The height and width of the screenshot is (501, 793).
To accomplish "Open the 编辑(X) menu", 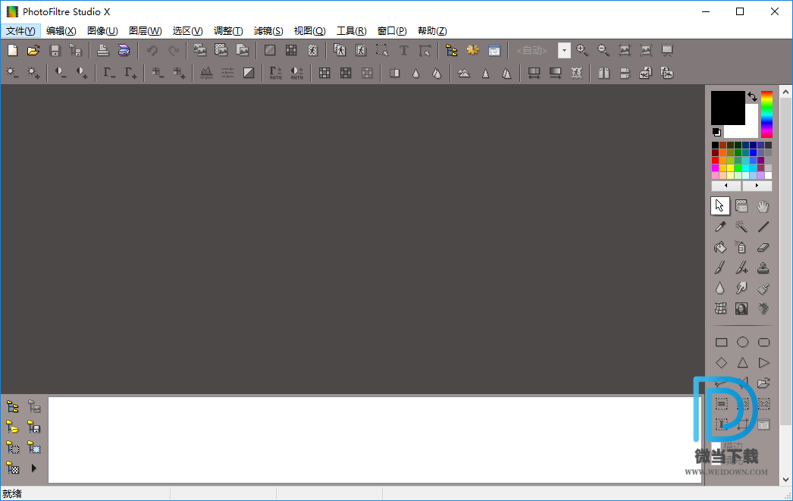I will pyautogui.click(x=61, y=31).
